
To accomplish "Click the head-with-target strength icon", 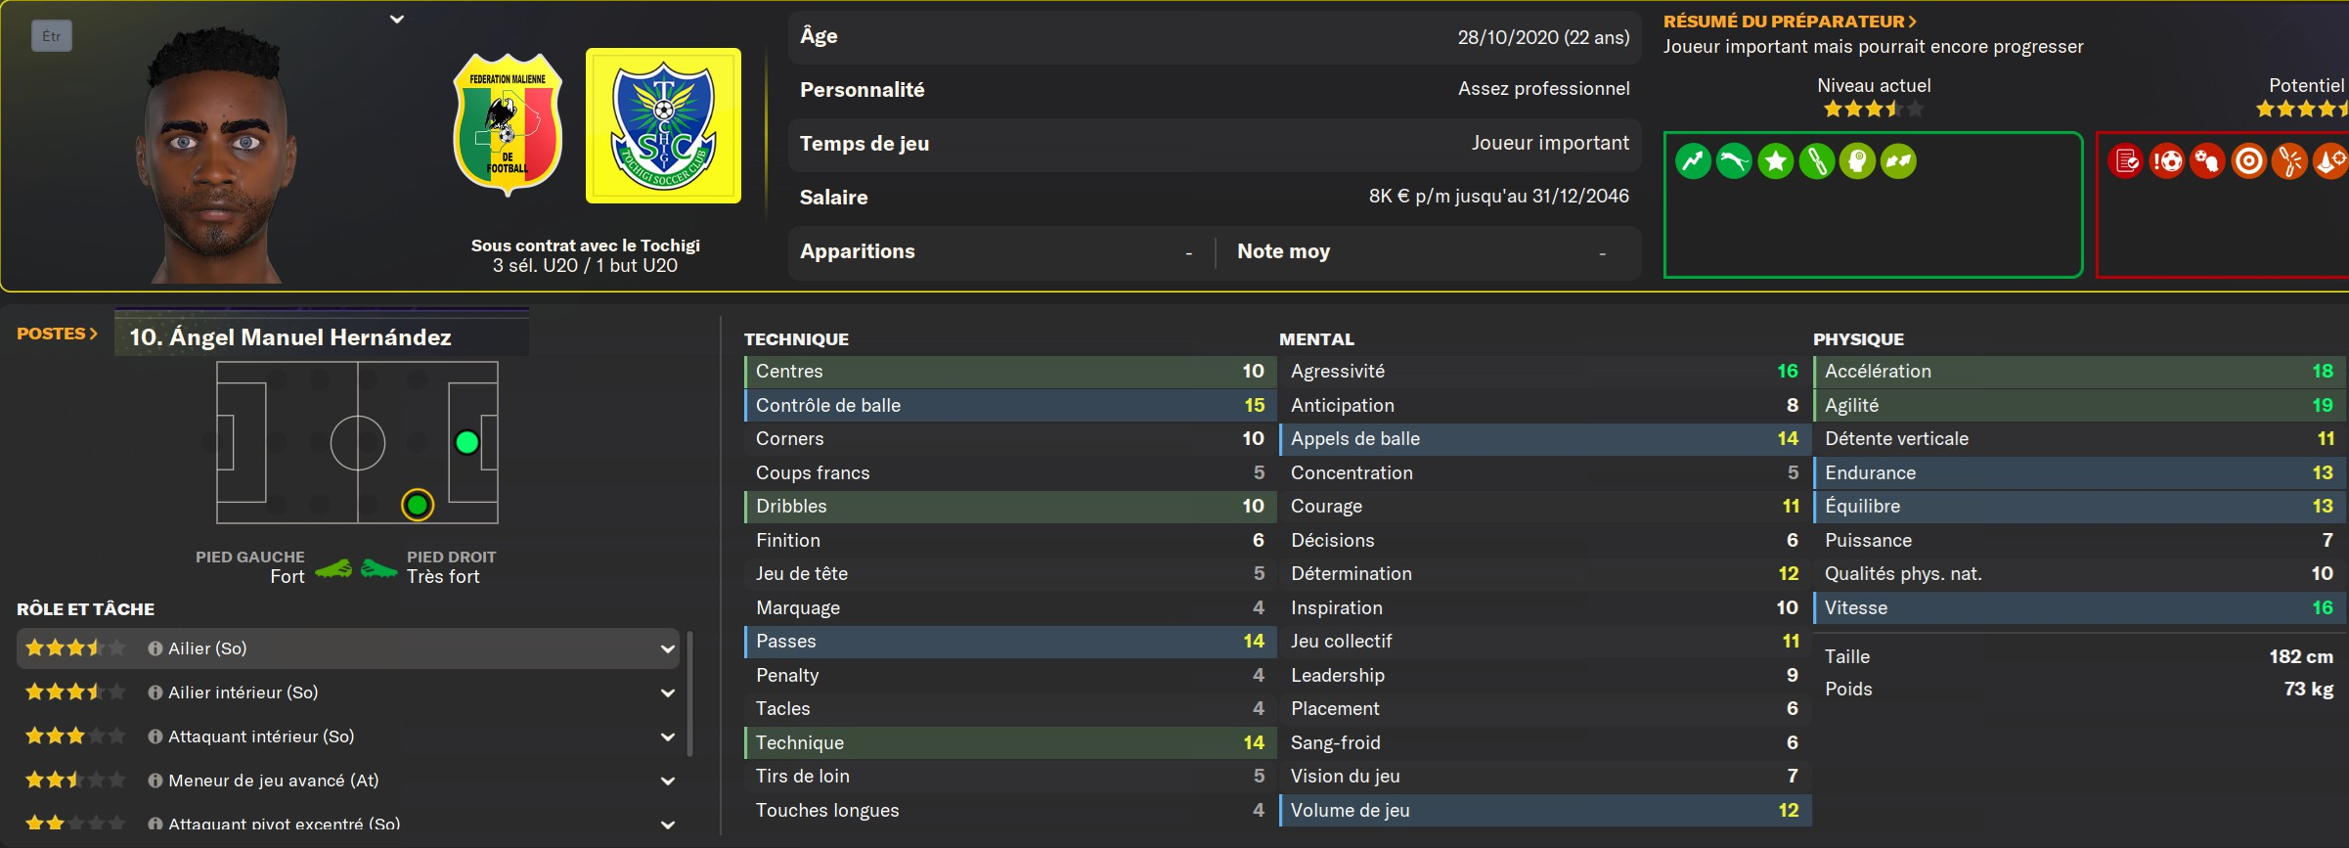I will [x=1857, y=161].
